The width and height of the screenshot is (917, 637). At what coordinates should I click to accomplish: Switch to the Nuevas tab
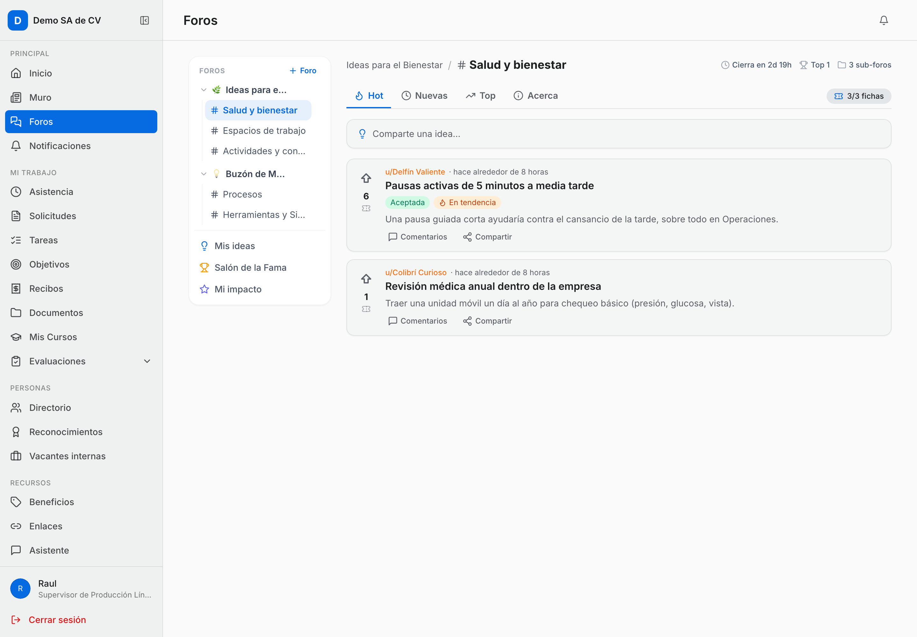424,96
